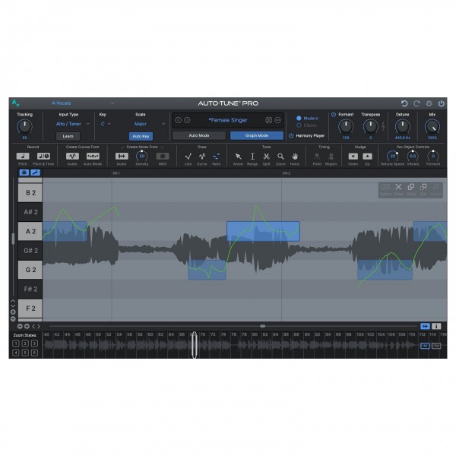Select the Timing Region tool

coord(331,157)
